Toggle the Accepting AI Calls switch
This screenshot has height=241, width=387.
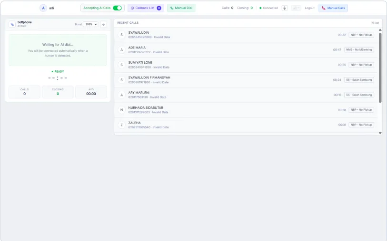[117, 8]
